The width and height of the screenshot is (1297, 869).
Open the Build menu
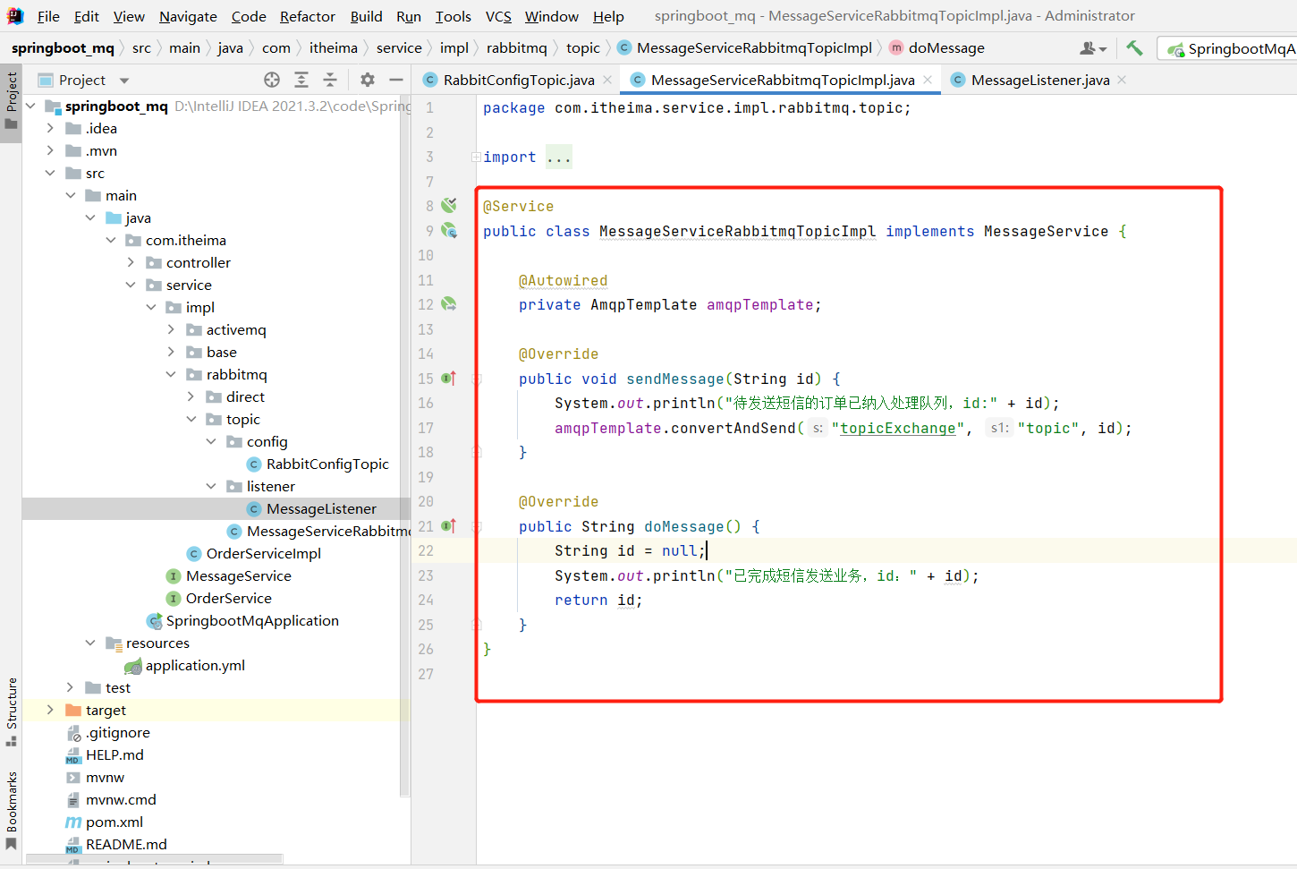[366, 16]
